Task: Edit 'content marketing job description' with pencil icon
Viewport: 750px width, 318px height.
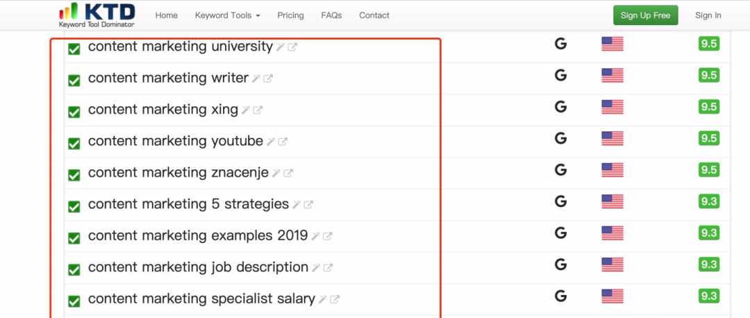Action: pyautogui.click(x=316, y=268)
